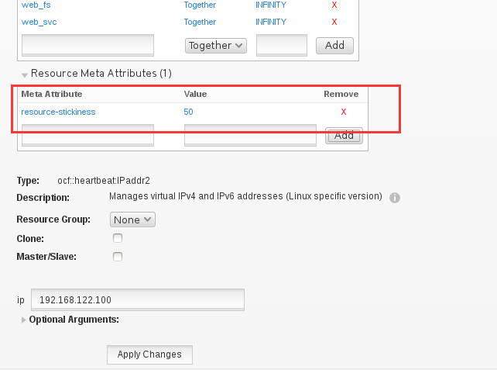Image resolution: width=497 pixels, height=370 pixels.
Task: Open the web_fs resource link
Action: (x=36, y=5)
